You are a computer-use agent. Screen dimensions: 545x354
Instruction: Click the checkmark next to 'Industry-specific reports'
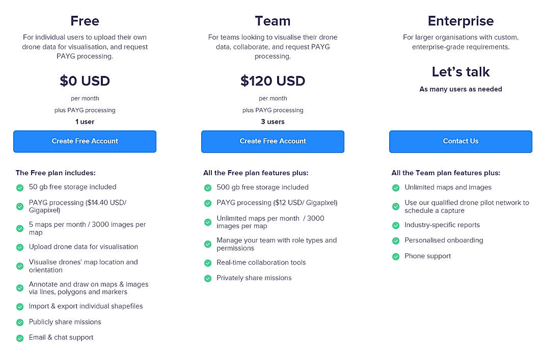(x=396, y=225)
